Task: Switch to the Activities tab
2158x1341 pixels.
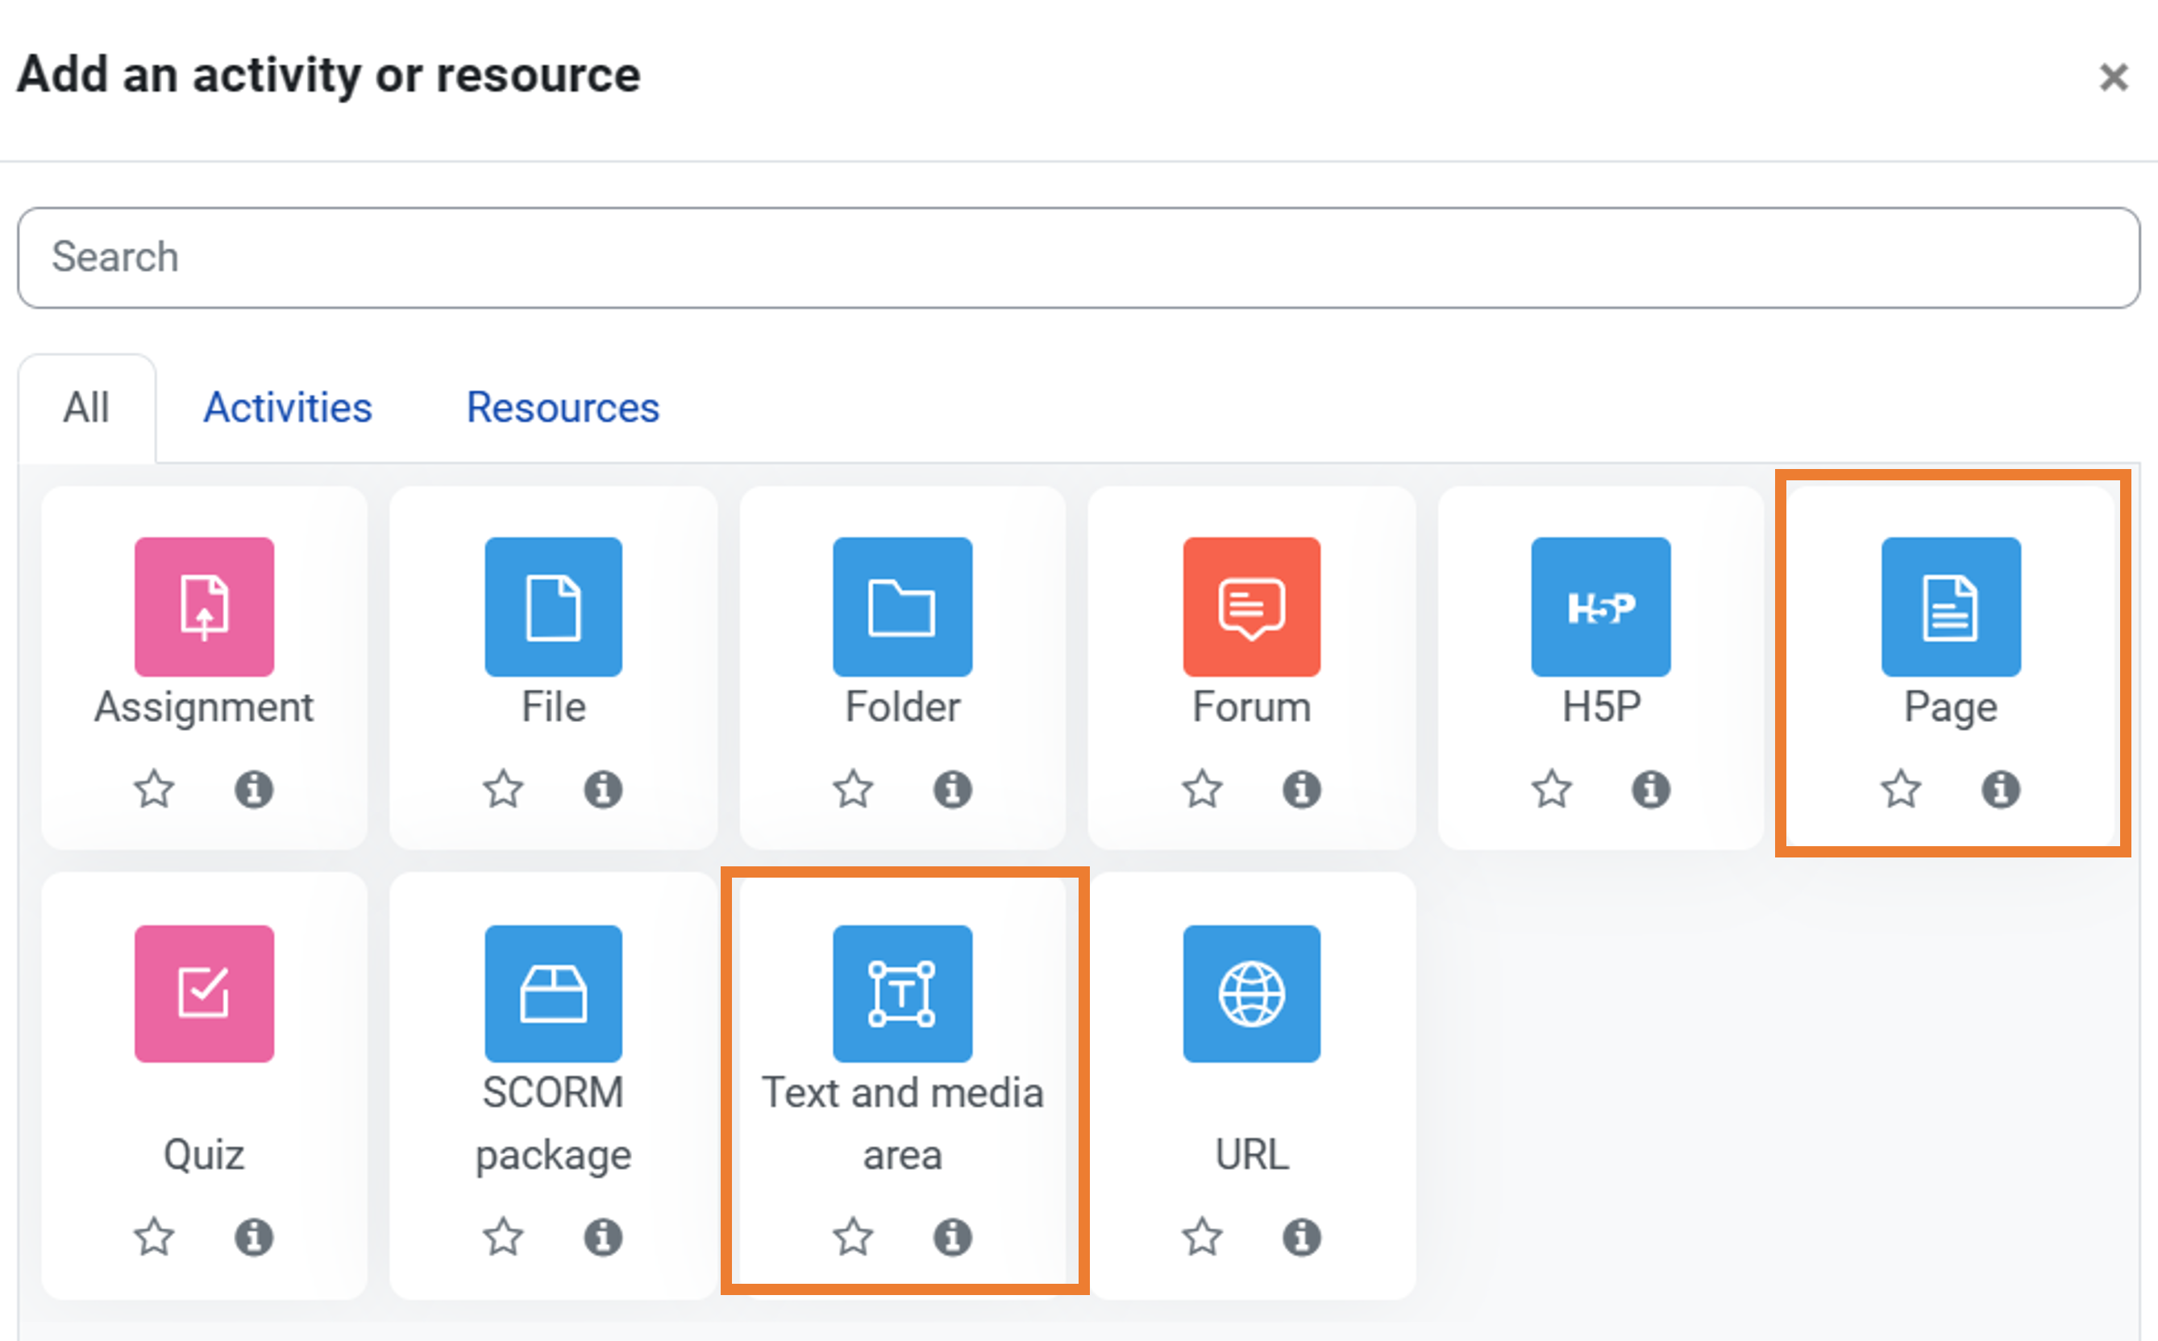Action: (287, 408)
